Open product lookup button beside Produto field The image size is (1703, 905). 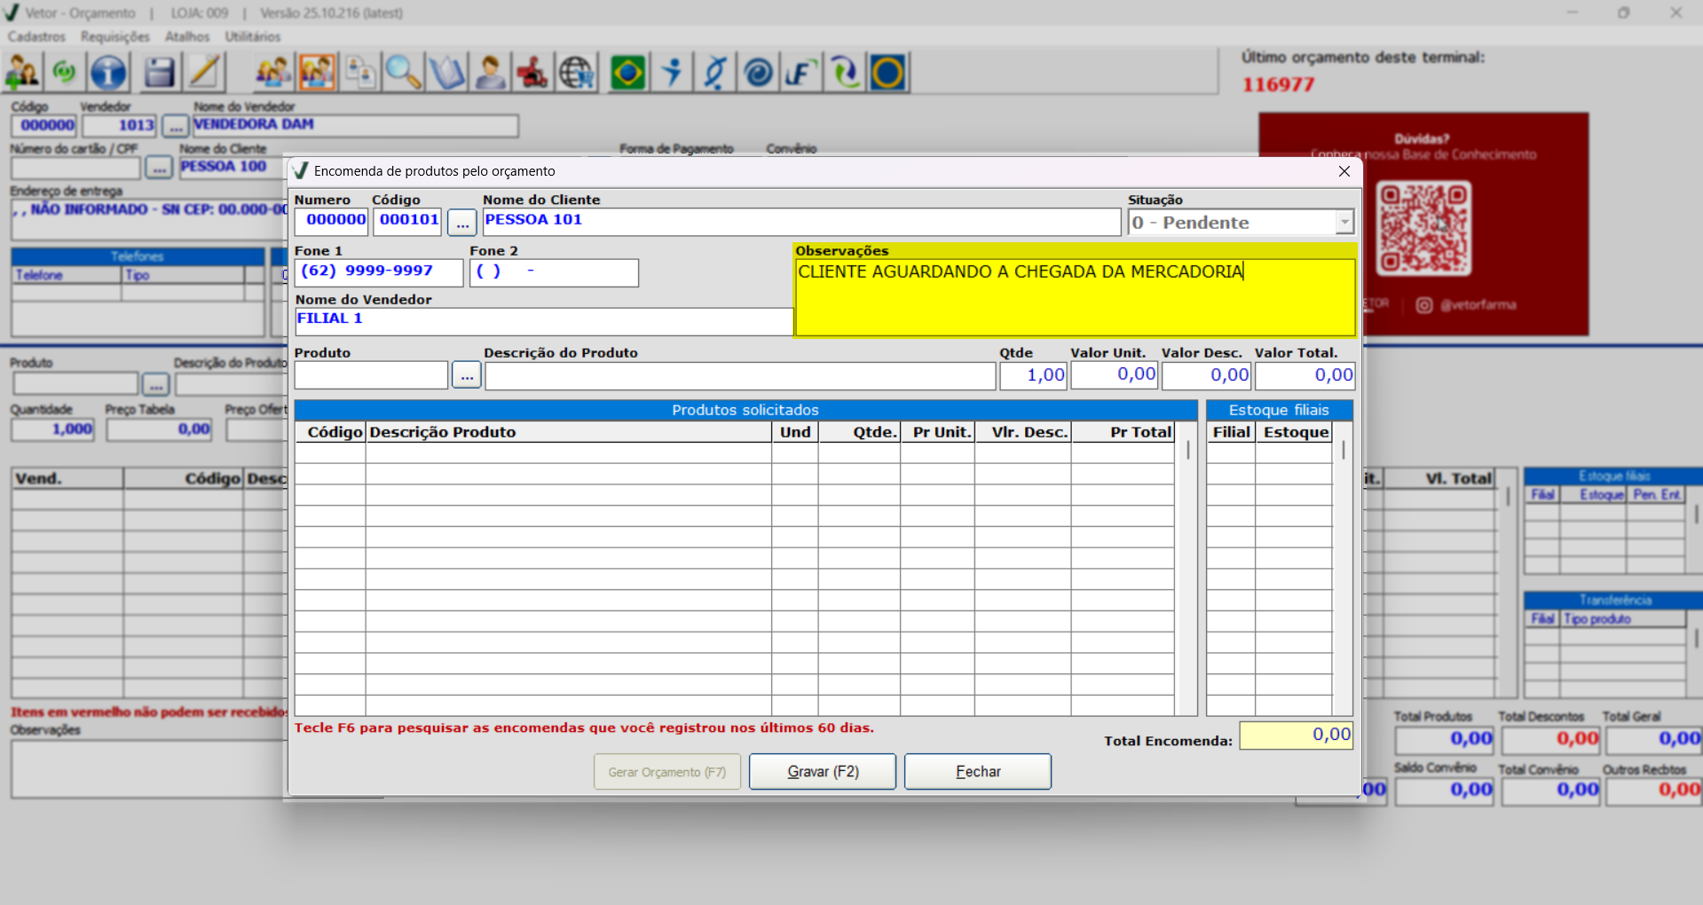(x=466, y=375)
